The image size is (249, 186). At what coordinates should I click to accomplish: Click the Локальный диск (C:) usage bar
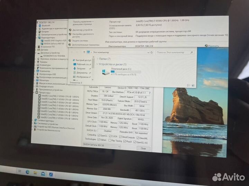[x=126, y=72]
